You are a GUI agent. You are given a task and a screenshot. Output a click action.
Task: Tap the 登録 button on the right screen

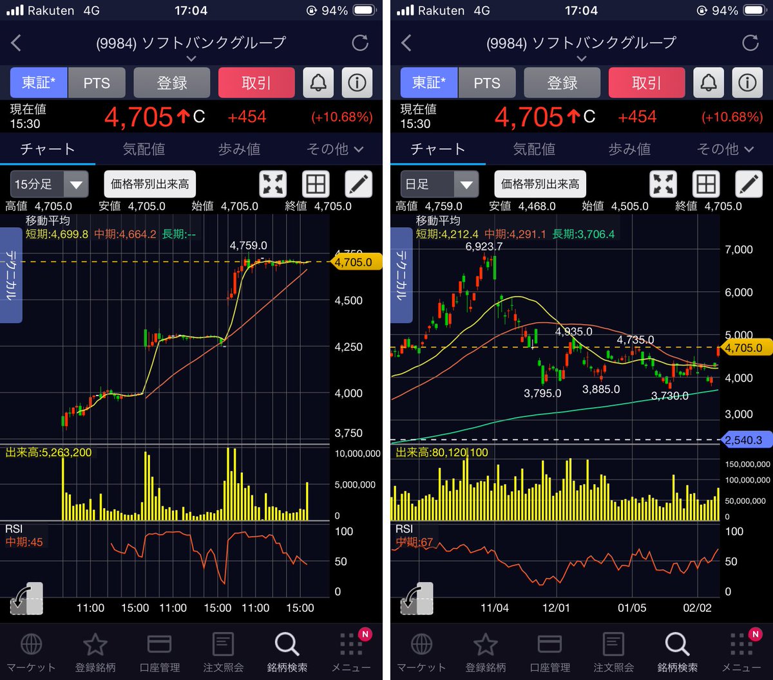pos(562,83)
